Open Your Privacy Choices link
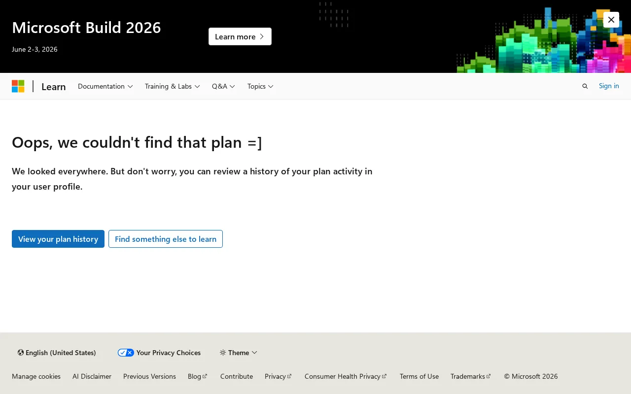This screenshot has height=394, width=631. pyautogui.click(x=159, y=353)
